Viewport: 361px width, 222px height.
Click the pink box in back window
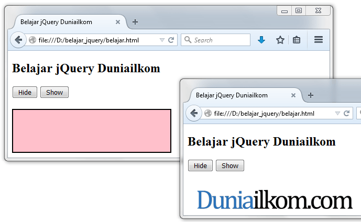92,131
